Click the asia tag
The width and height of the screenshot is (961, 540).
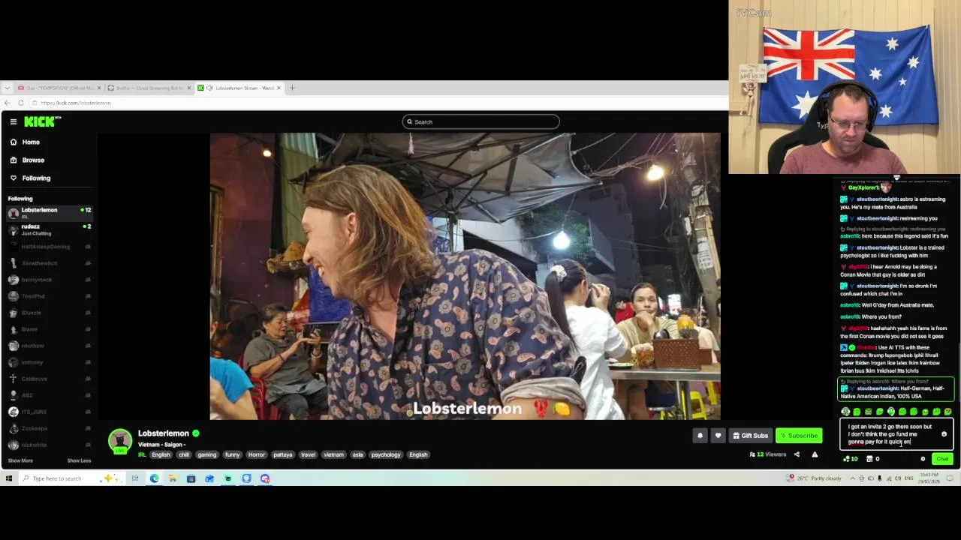click(x=358, y=454)
